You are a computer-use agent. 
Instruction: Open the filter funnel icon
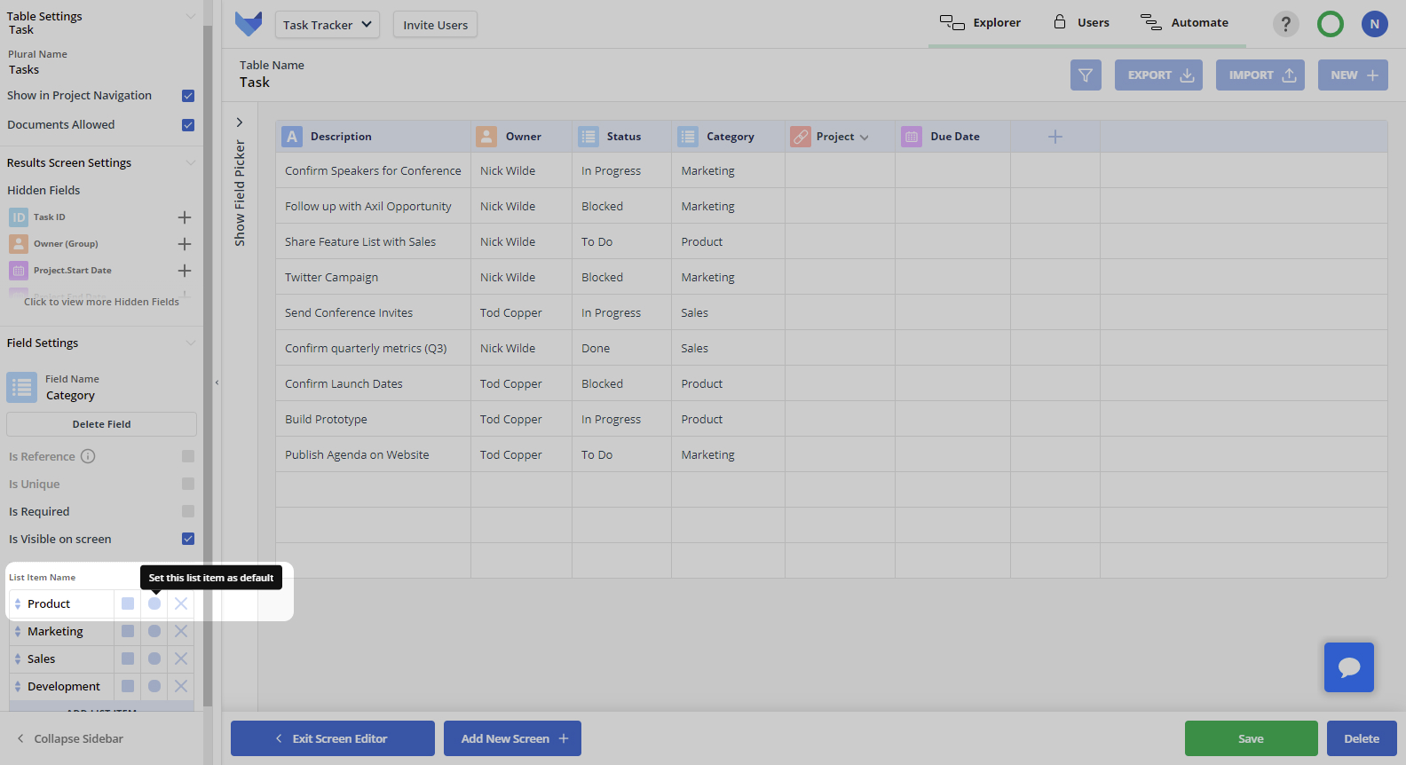[1086, 75]
